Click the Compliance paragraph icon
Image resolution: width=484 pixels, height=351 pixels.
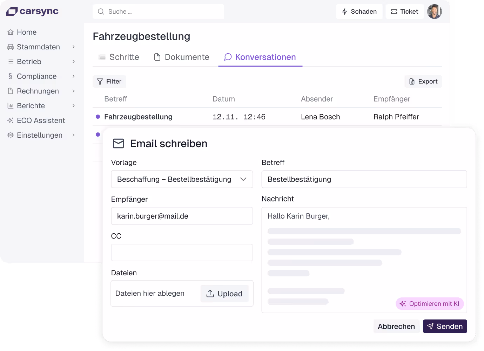pyautogui.click(x=11, y=76)
